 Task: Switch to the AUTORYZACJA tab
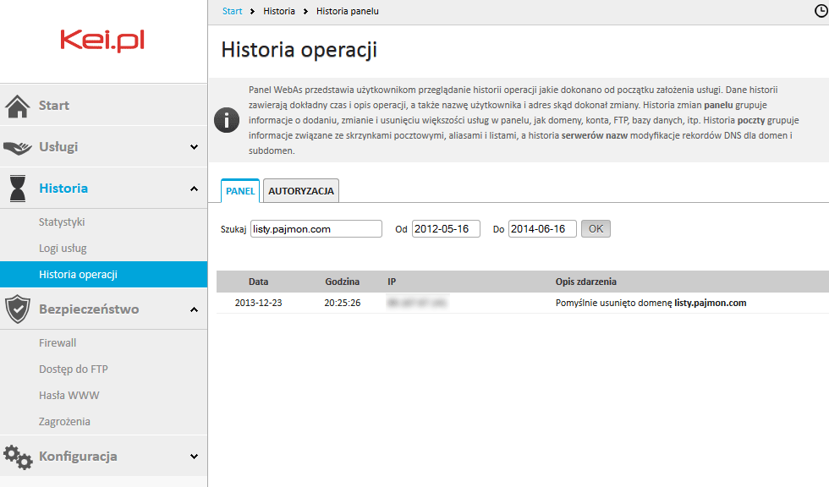tap(301, 191)
